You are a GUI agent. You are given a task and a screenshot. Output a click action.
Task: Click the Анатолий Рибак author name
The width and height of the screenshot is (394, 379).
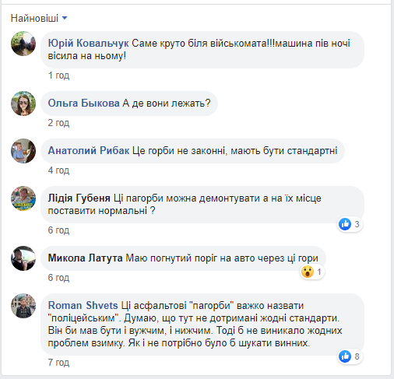pyautogui.click(x=89, y=150)
